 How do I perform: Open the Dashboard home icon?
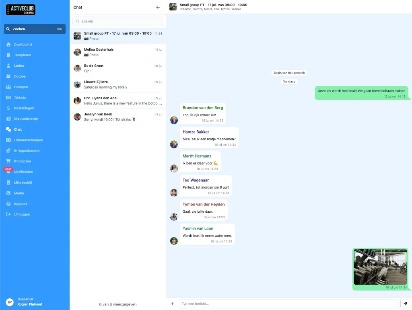tap(8, 44)
